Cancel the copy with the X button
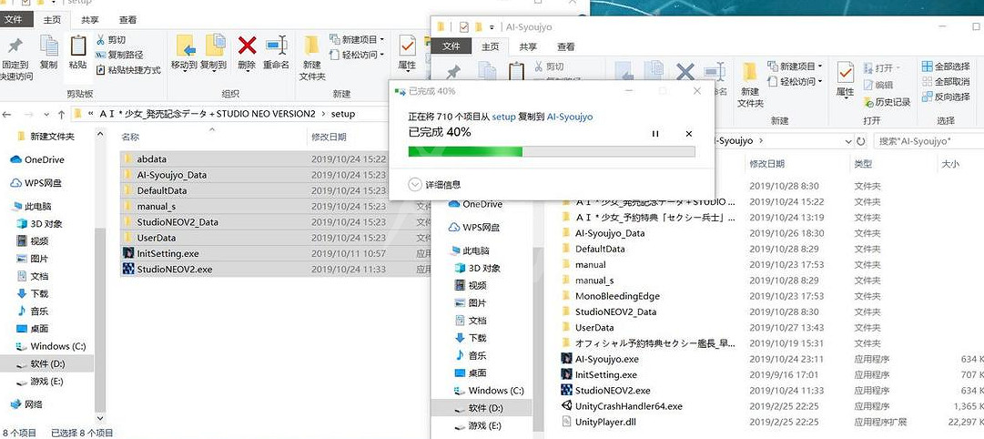 688,134
